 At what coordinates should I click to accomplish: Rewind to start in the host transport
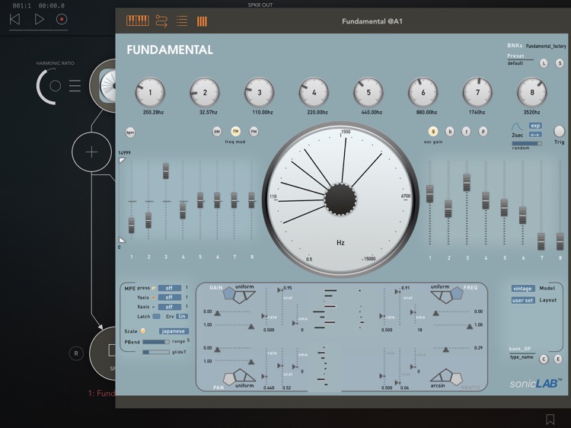14,19
